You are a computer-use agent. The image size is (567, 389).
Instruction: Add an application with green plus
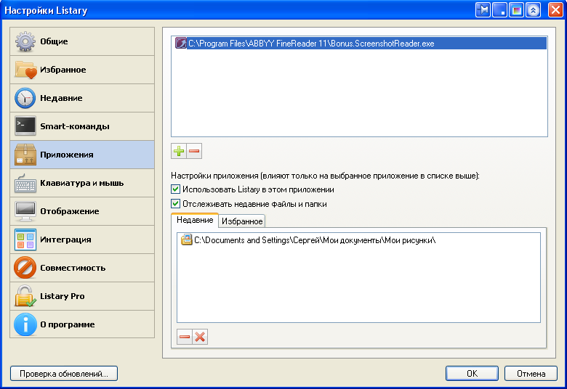point(179,151)
